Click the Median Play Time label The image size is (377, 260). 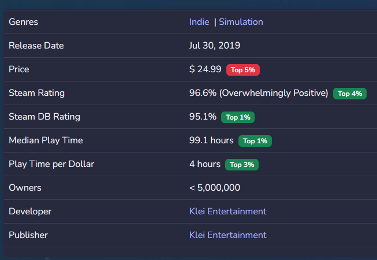point(46,140)
